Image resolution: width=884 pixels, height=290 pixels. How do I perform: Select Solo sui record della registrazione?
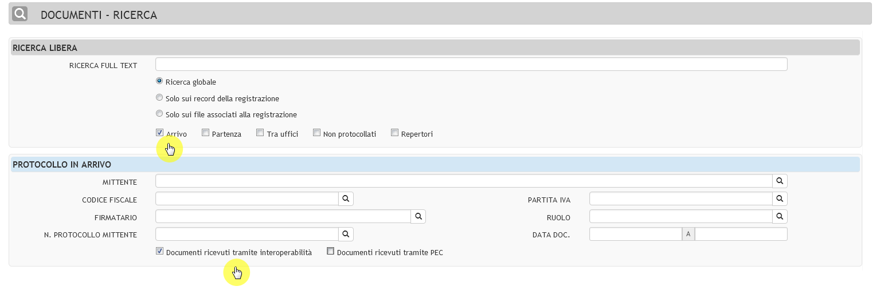tap(159, 97)
